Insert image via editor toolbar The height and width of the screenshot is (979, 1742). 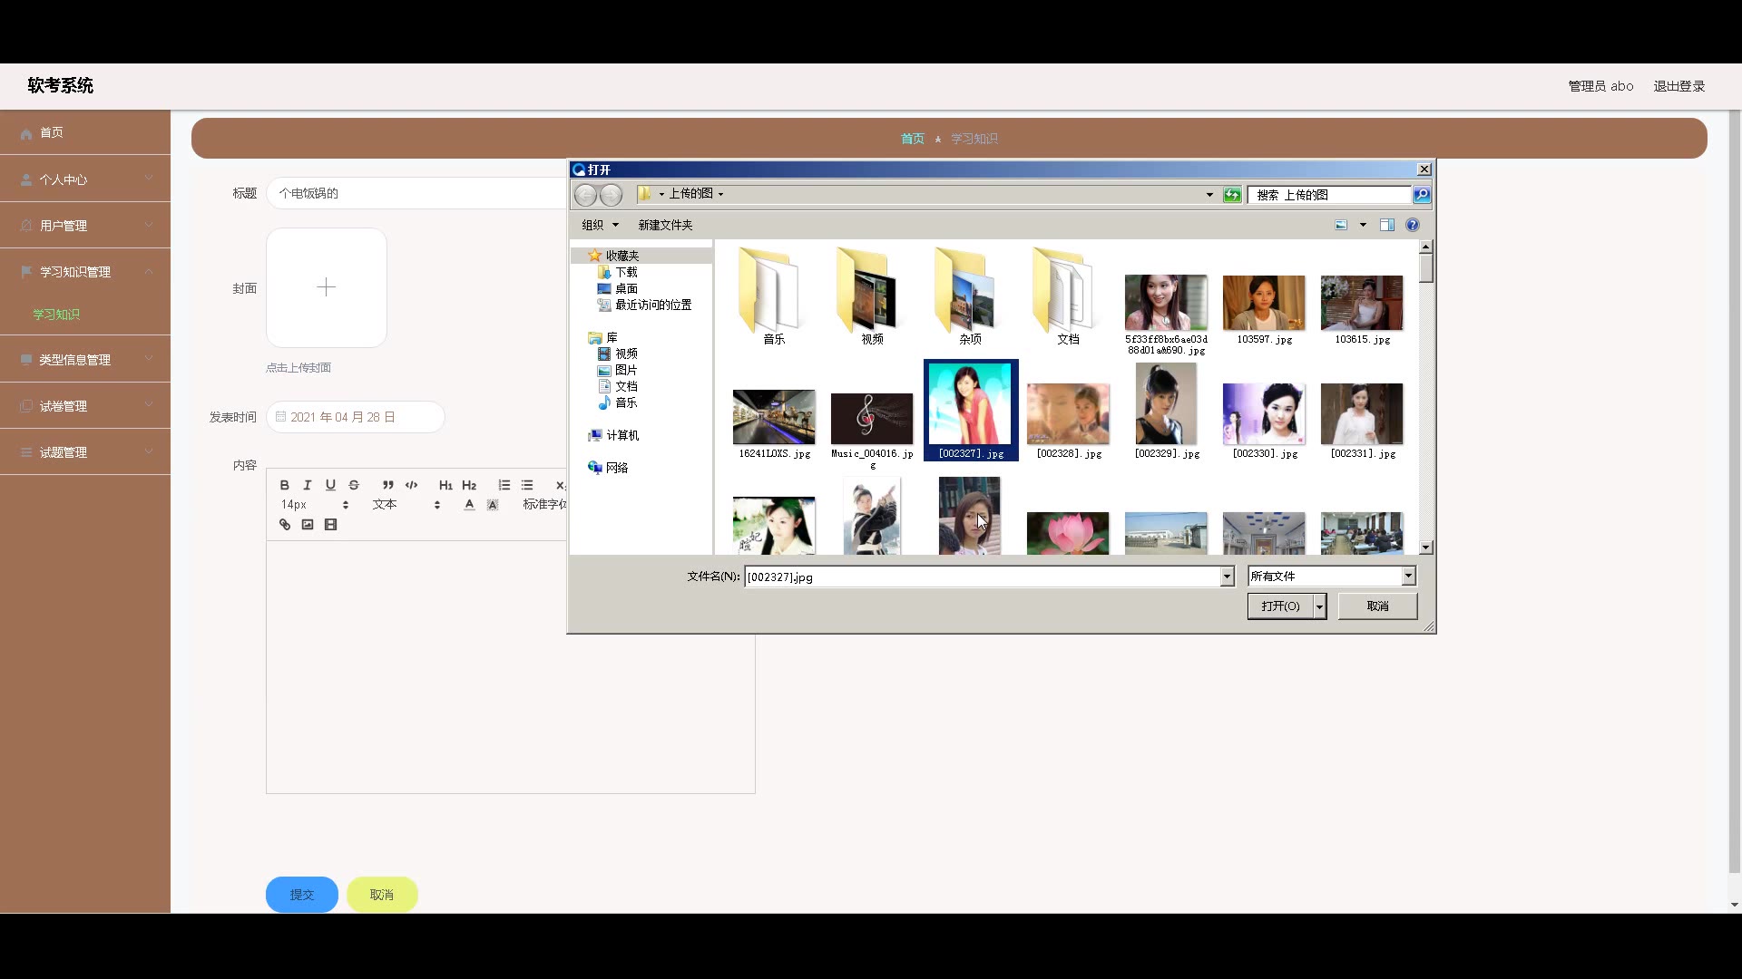308,525
